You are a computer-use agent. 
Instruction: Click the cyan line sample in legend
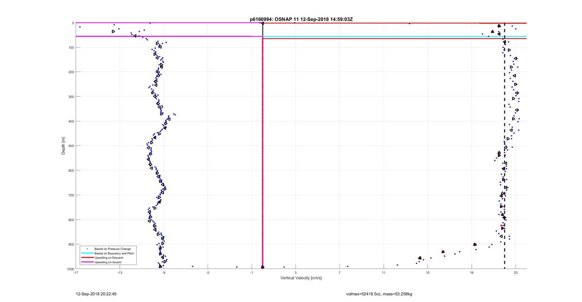click(87, 253)
